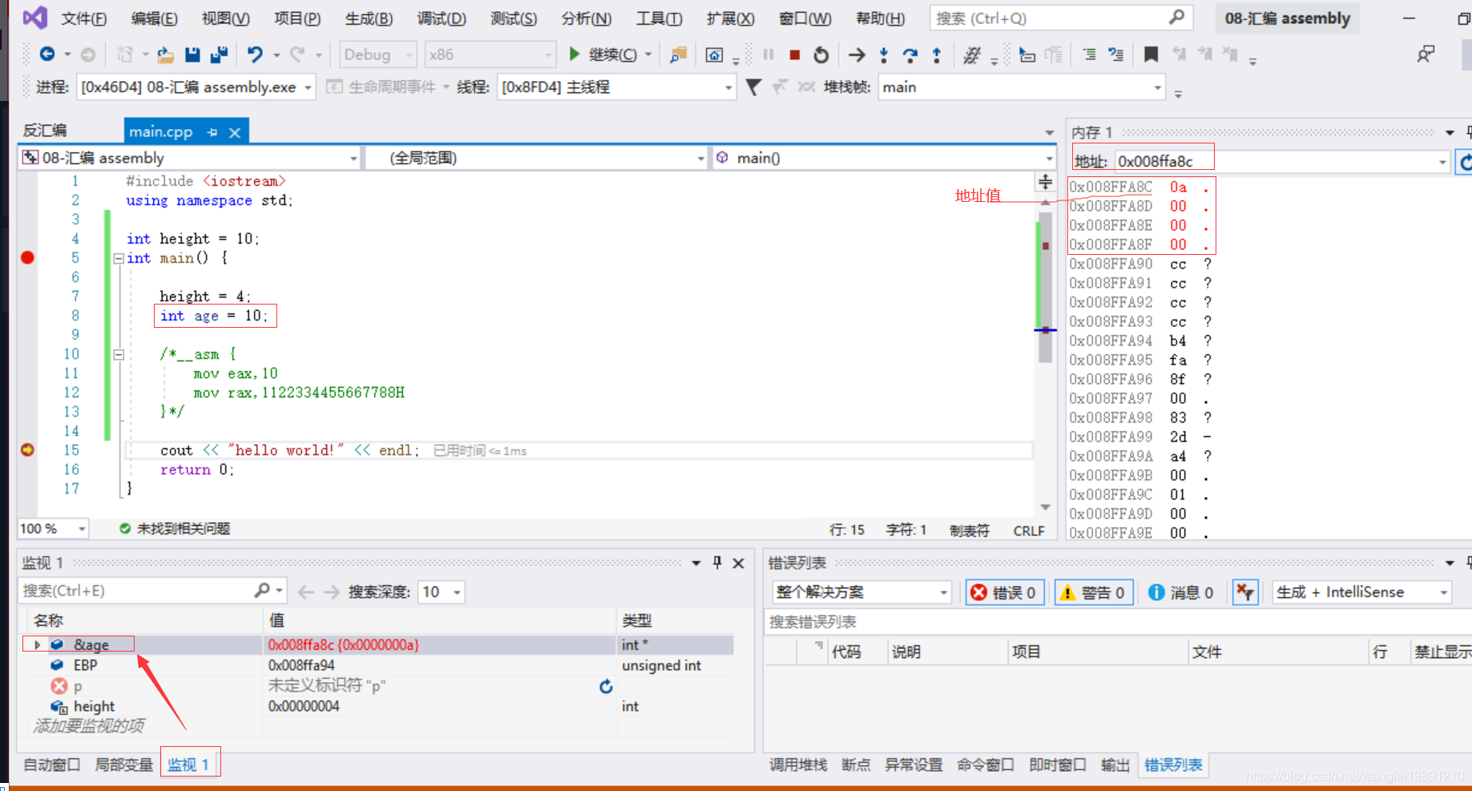Click the Step Into icon
The image size is (1472, 791).
884,54
